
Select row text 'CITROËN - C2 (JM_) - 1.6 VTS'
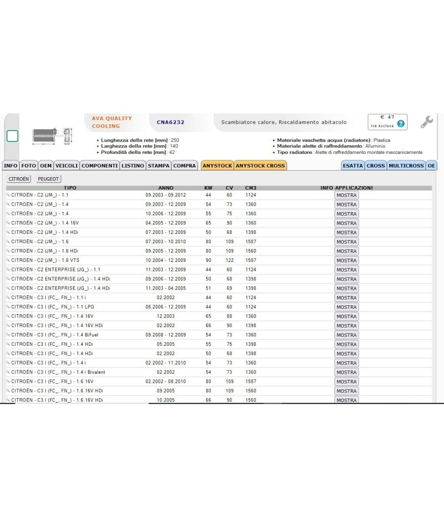(45, 260)
